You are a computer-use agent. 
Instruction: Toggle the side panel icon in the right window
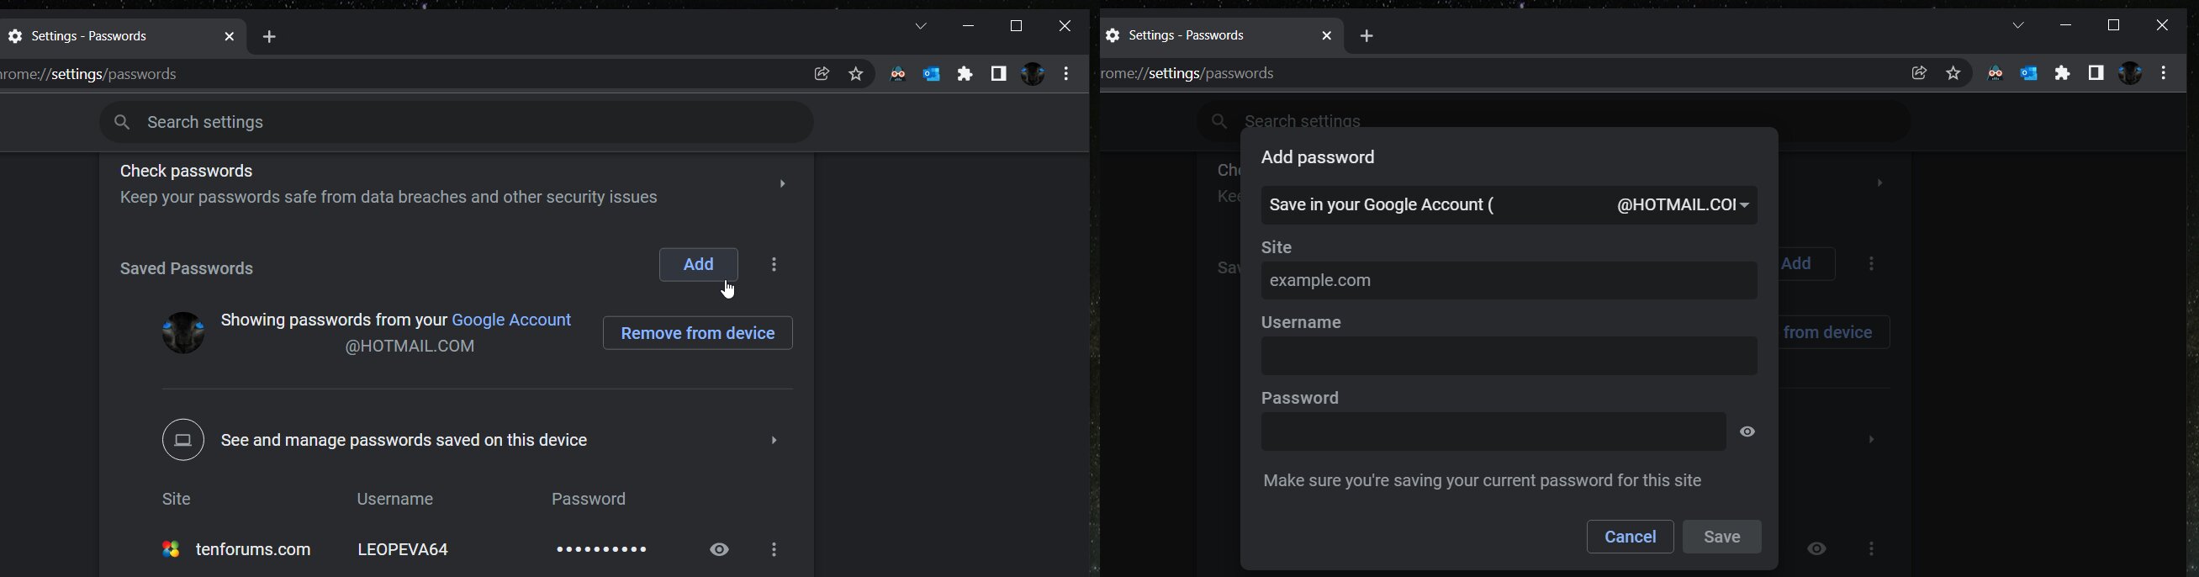pos(2096,73)
